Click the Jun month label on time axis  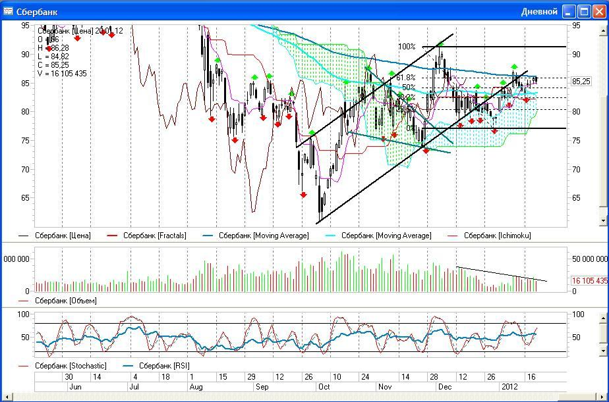[x=75, y=387]
